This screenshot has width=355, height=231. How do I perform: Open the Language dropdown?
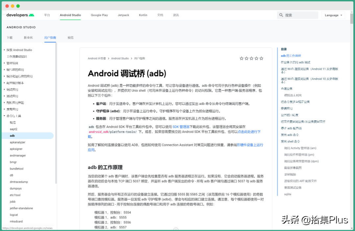pos(333,15)
